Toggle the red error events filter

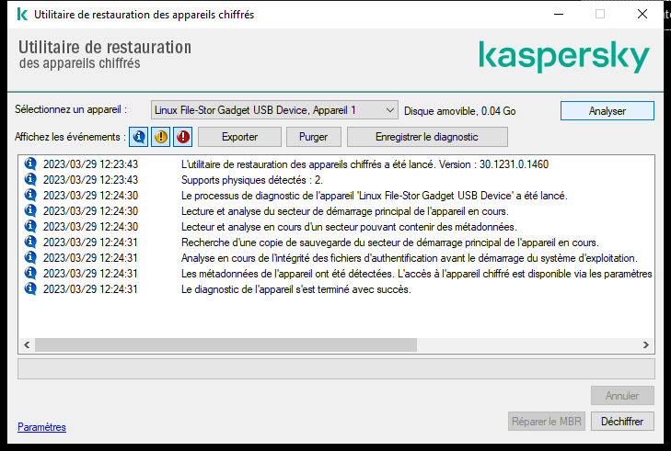pos(183,137)
